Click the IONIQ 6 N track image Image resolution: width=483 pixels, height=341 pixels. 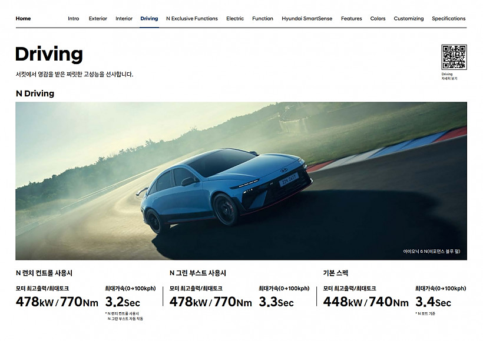tap(241, 181)
